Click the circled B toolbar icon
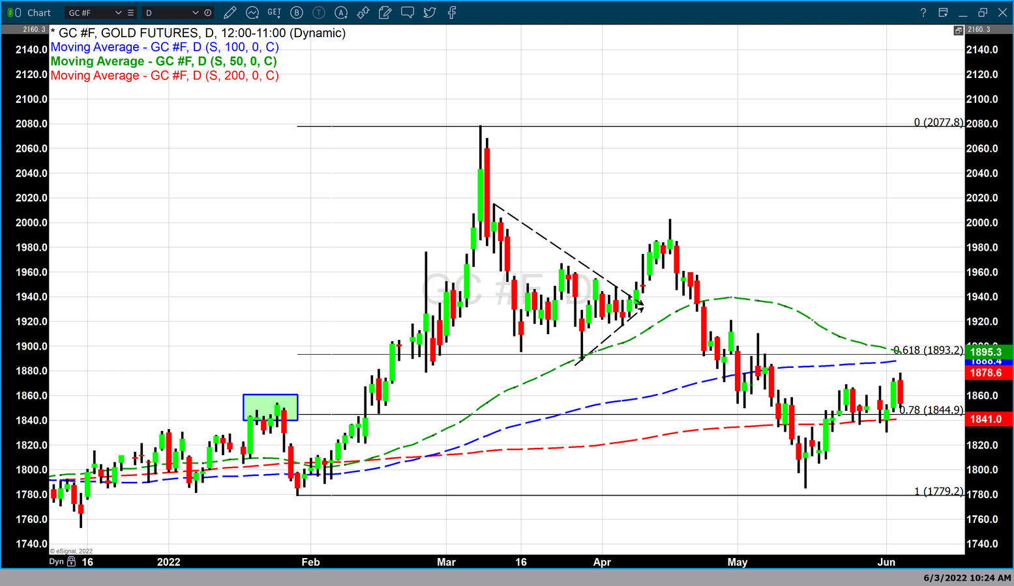This screenshot has width=1014, height=586. click(297, 12)
